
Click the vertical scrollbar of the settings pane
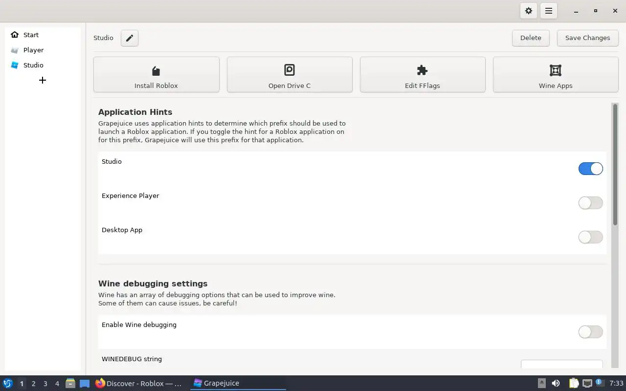tap(615, 164)
